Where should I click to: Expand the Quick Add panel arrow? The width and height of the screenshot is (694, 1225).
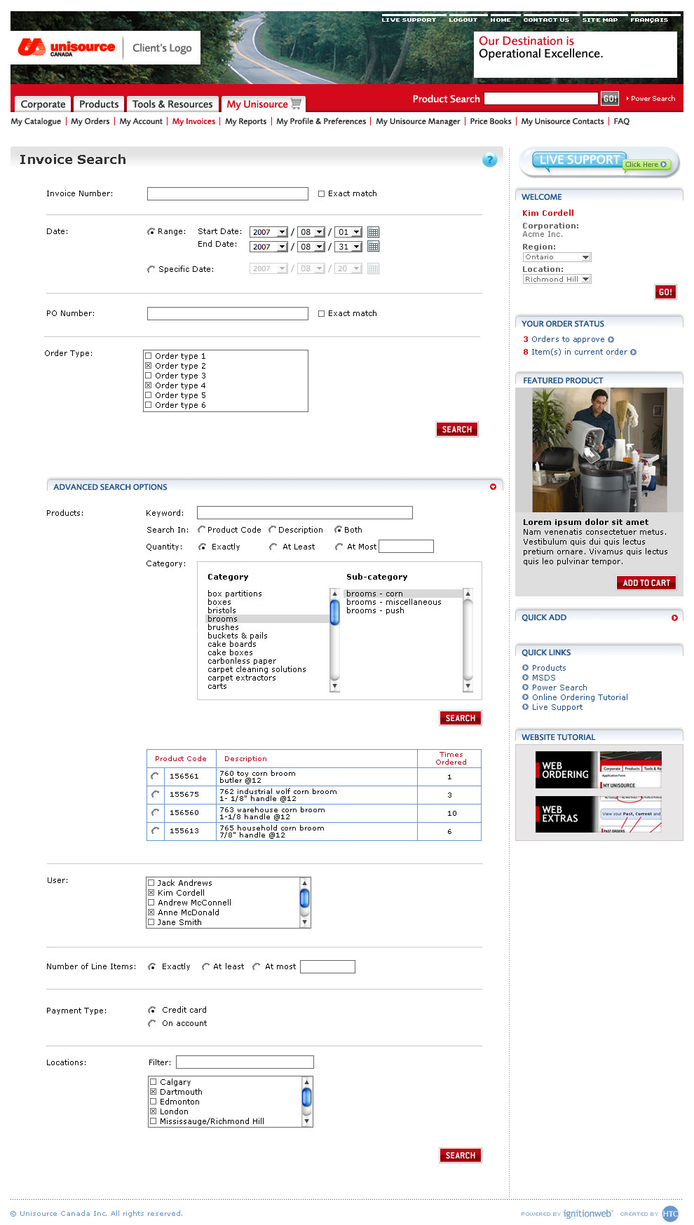pos(674,617)
